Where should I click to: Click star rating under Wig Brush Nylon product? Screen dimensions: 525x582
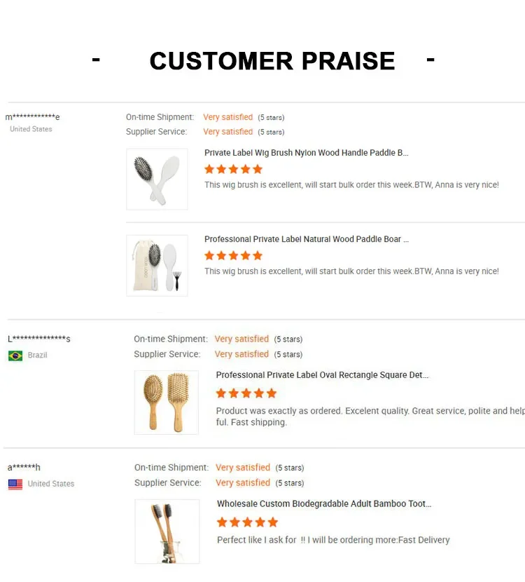point(233,169)
